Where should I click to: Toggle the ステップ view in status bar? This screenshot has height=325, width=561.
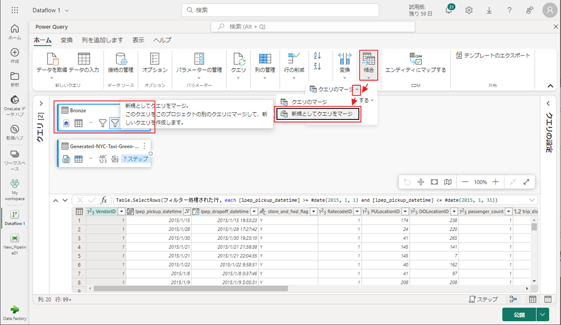tap(483, 299)
